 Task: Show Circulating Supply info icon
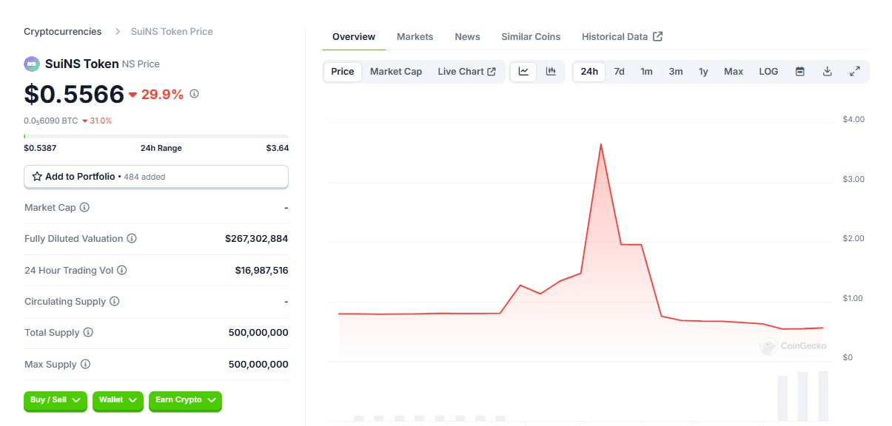[x=115, y=302]
